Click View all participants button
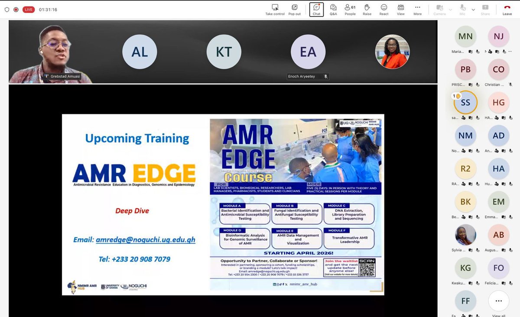 coord(499,301)
